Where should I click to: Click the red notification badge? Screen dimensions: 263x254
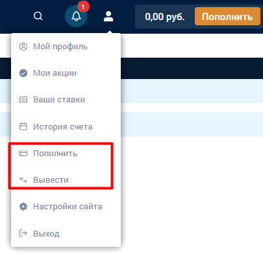click(x=83, y=6)
